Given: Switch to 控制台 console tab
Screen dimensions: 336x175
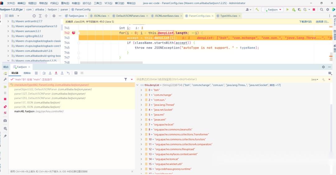Looking at the screenshot, I should [27, 73].
